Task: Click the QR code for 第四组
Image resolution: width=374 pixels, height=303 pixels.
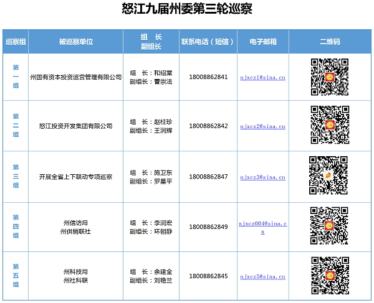Action: pyautogui.click(x=329, y=226)
